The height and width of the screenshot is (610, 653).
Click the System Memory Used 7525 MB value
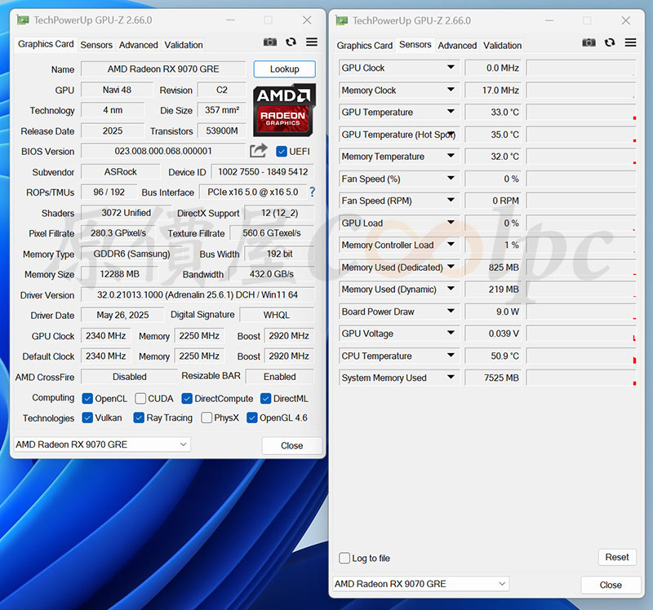point(493,378)
